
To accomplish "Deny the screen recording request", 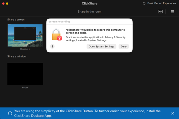I will (124, 46).
